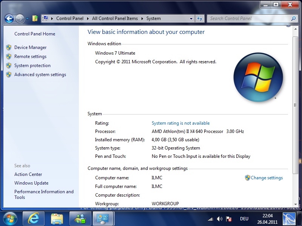This screenshot has height=226, width=302.
Task: Click the shield icon beside Device Manager
Action: tap(9, 47)
